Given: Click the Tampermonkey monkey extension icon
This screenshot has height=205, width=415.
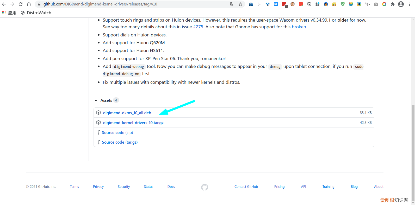Looking at the screenshot, I should [x=293, y=4].
